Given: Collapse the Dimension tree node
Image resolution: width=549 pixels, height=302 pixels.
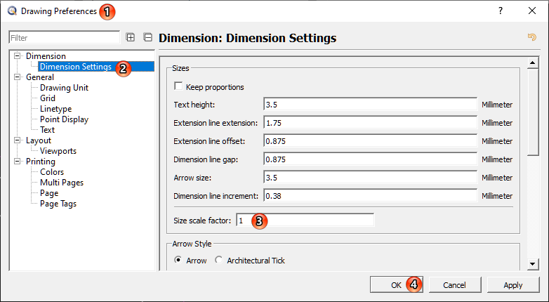Looking at the screenshot, I should [18, 56].
